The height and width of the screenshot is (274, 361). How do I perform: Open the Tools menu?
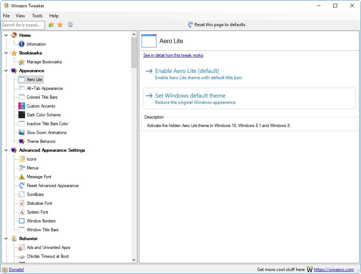click(x=37, y=16)
